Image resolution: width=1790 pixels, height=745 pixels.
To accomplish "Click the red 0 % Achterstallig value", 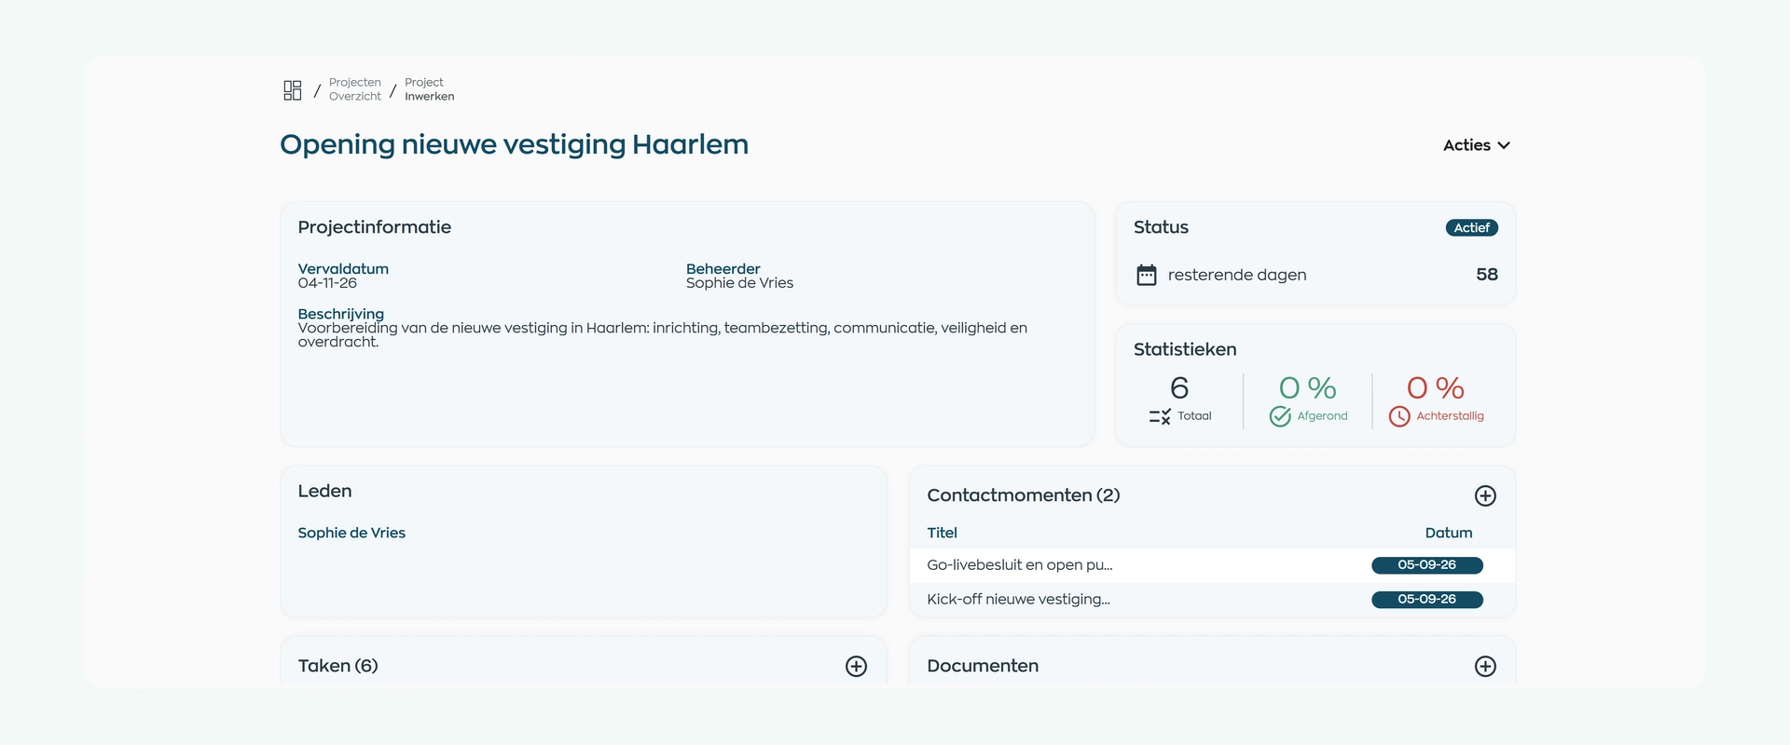I will pos(1436,387).
